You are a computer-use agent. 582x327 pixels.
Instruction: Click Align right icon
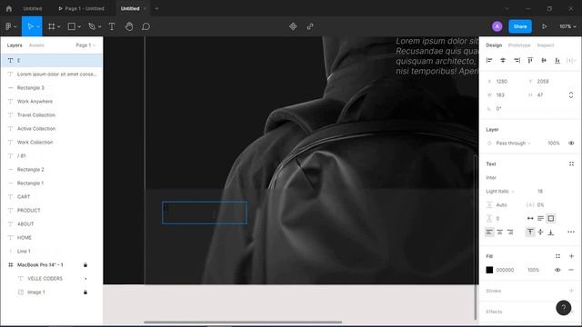click(x=517, y=61)
